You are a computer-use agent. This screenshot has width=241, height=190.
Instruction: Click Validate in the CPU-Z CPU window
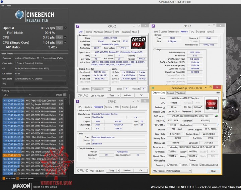click(x=127, y=96)
